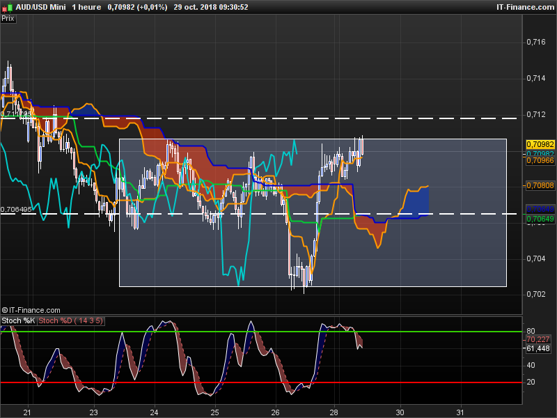Click the 61,448 stochastic %K value tag

[538, 349]
